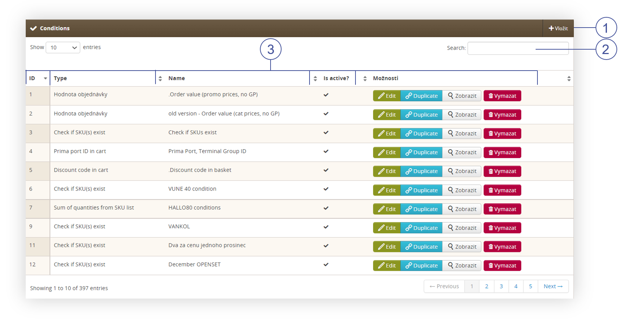Click the active checkmark for VANKOL
The image size is (622, 321).
tap(326, 227)
